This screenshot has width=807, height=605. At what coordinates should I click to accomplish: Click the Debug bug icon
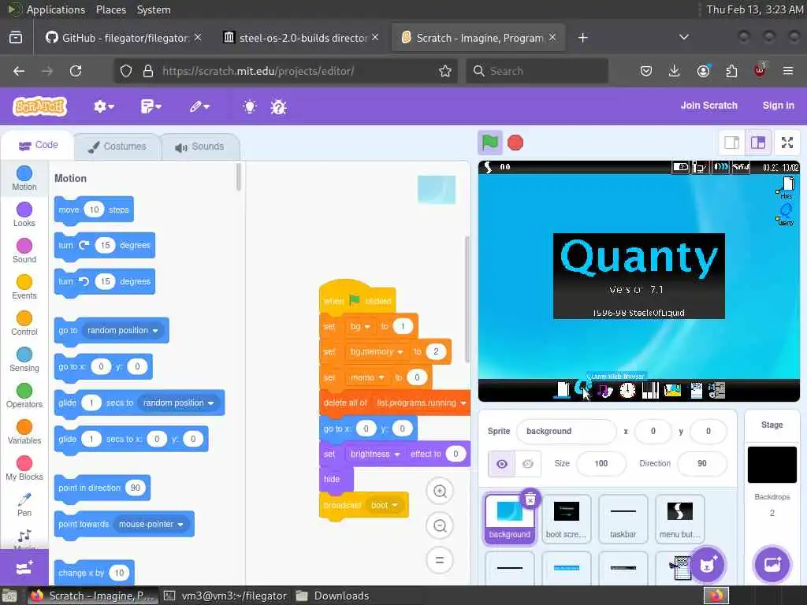(278, 106)
